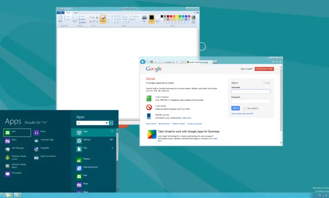Screen dimensions: 329x198
Task: Pick the green palette color in Paint
Action: pos(180,16)
